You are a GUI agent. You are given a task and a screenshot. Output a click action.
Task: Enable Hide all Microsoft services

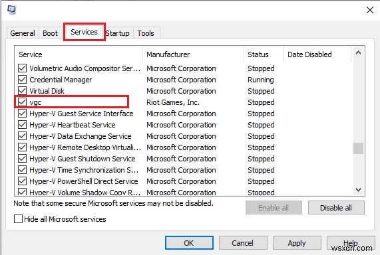18,219
